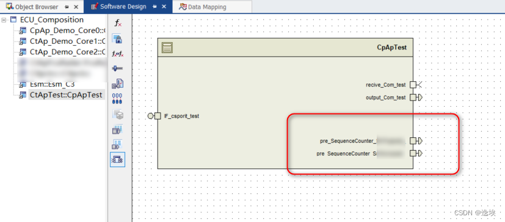This screenshot has height=222, width=505.
Task: Click the horizontal connector plug toolbar icon
Action: tap(117, 68)
